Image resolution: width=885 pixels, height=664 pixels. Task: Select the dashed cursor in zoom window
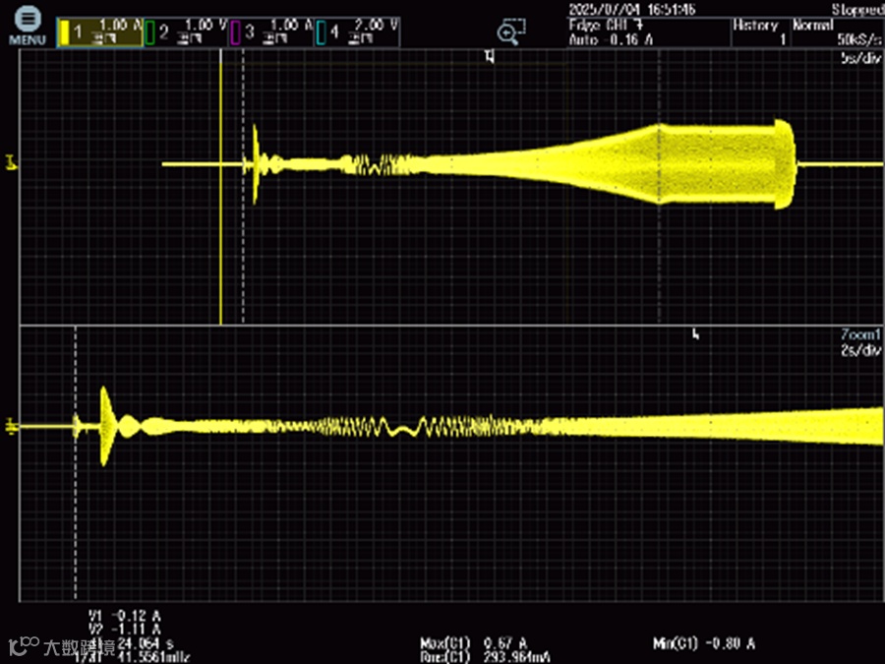click(x=76, y=463)
